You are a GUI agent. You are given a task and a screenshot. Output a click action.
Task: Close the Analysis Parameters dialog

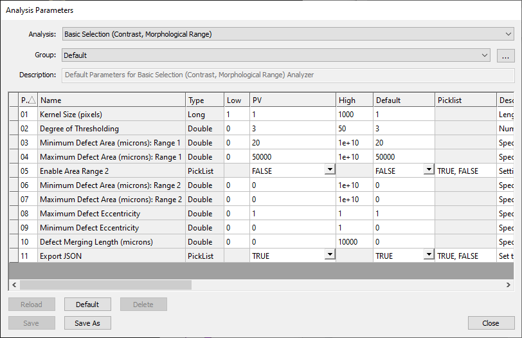(x=491, y=323)
